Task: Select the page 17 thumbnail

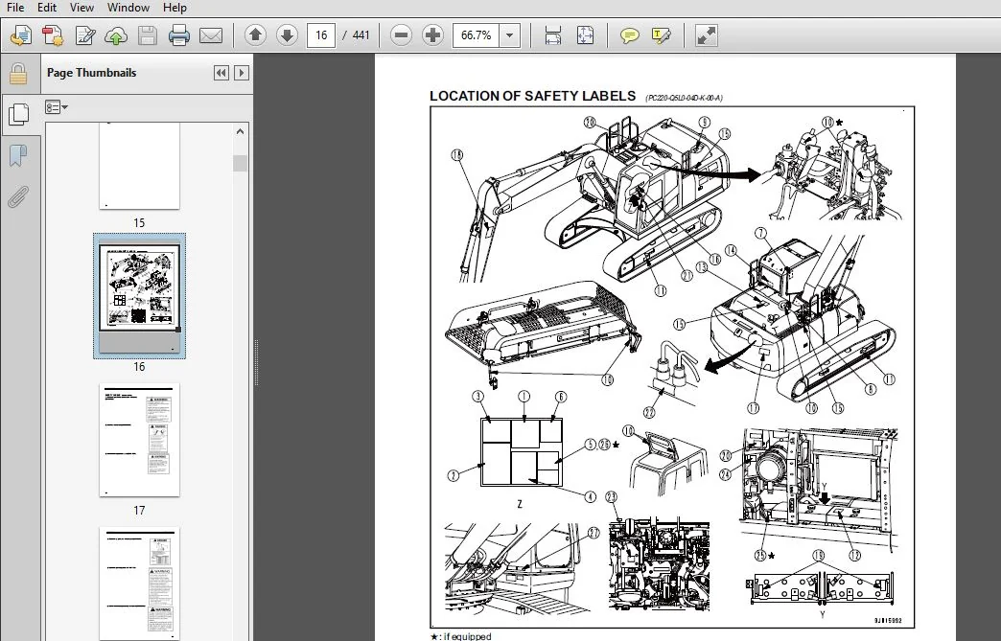Action: pyautogui.click(x=139, y=440)
